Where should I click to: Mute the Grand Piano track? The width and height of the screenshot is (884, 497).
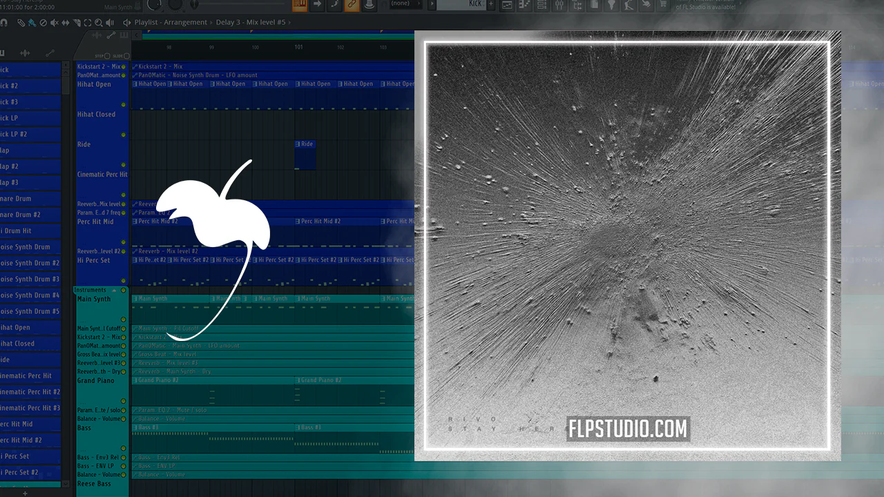(124, 401)
